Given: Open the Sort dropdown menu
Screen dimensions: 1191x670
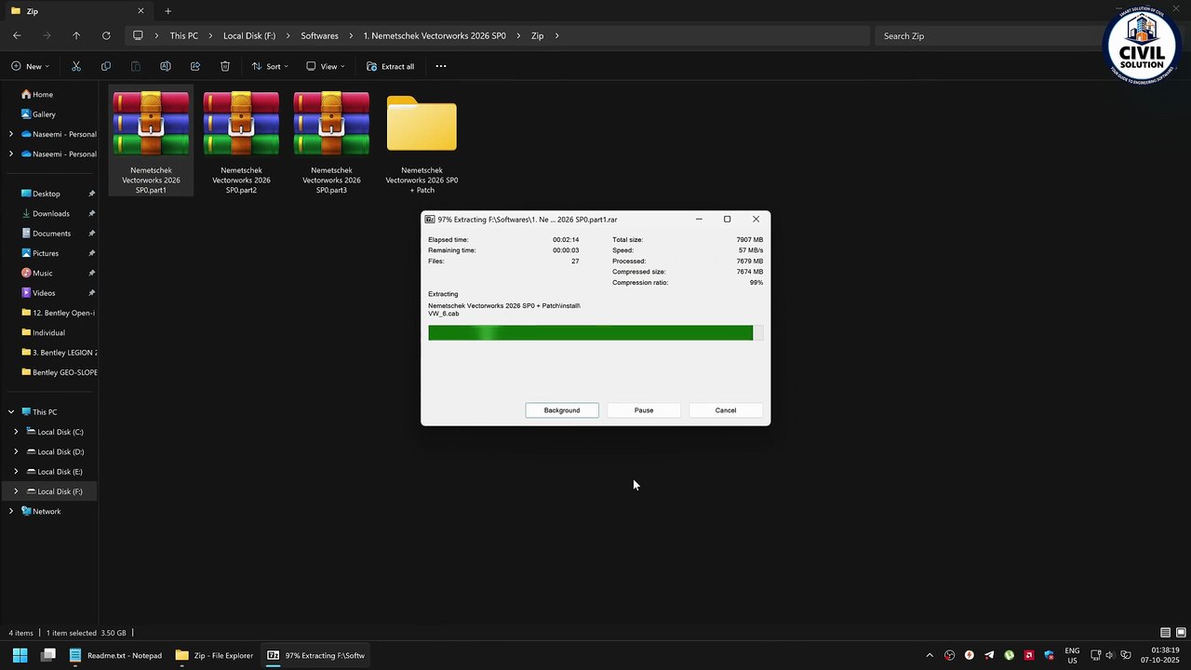Looking at the screenshot, I should (x=269, y=66).
